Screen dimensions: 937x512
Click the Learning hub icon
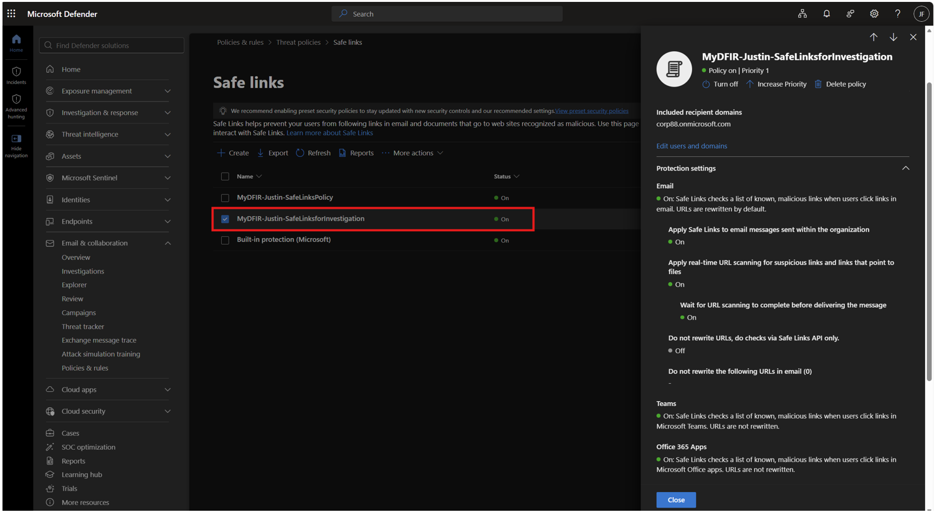pyautogui.click(x=50, y=475)
